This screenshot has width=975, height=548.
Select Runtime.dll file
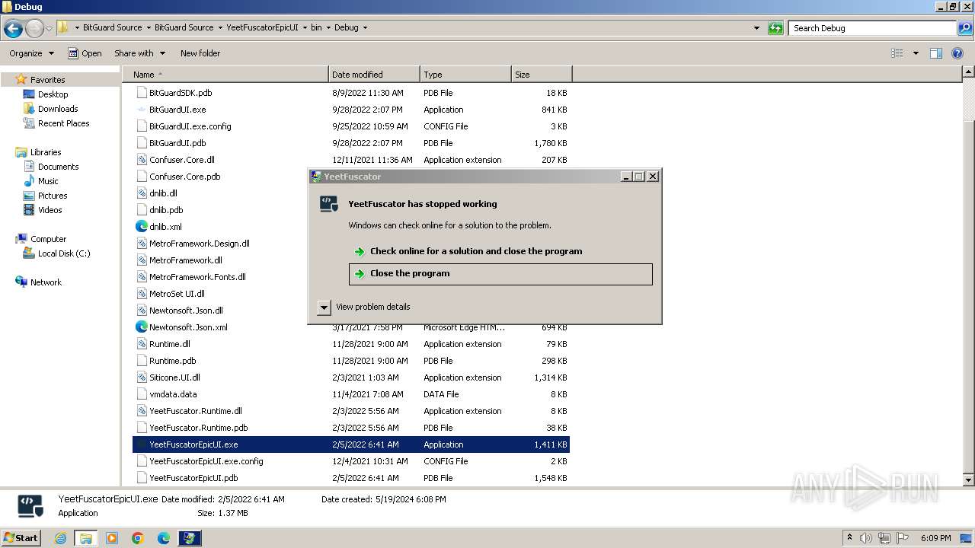[351, 344]
